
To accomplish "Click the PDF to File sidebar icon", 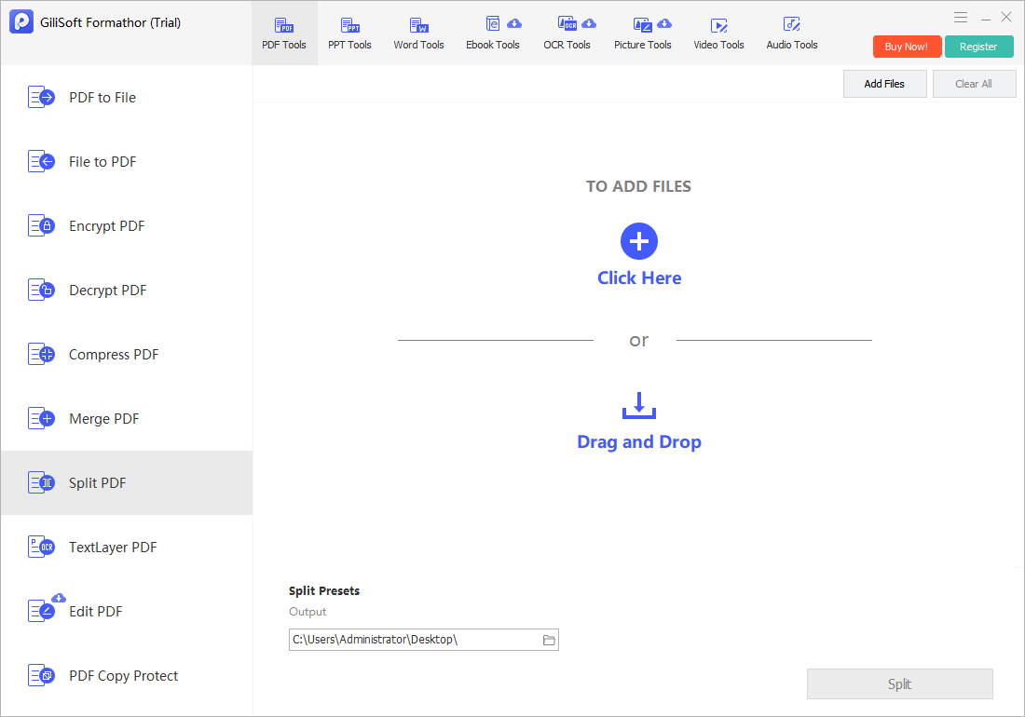I will [x=41, y=97].
